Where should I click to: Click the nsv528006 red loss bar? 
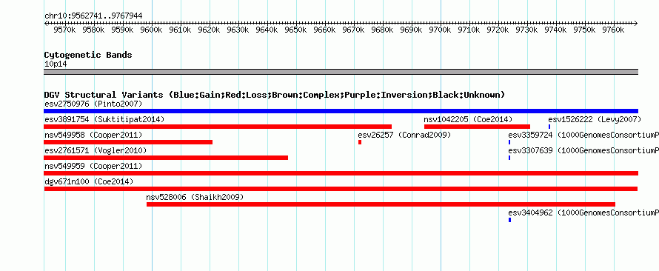tap(381, 204)
